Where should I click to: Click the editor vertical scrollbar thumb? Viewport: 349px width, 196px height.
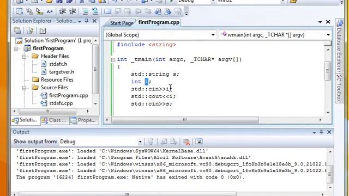(x=328, y=71)
